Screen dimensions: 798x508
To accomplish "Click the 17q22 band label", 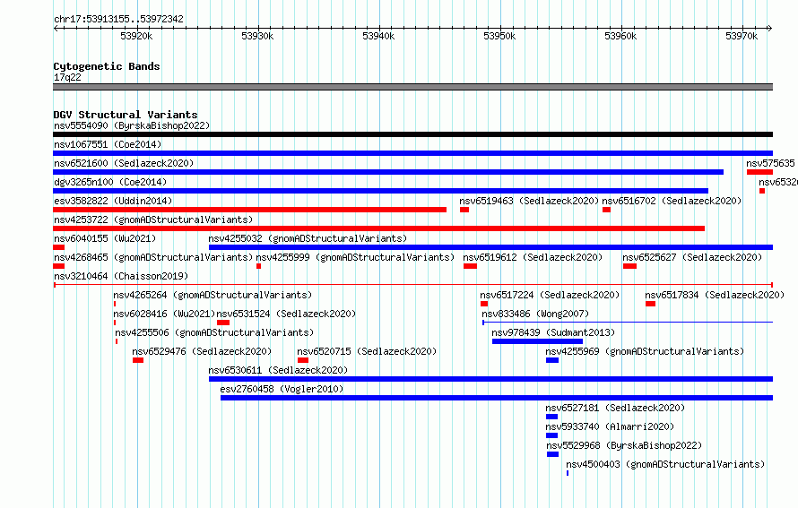I will point(67,77).
